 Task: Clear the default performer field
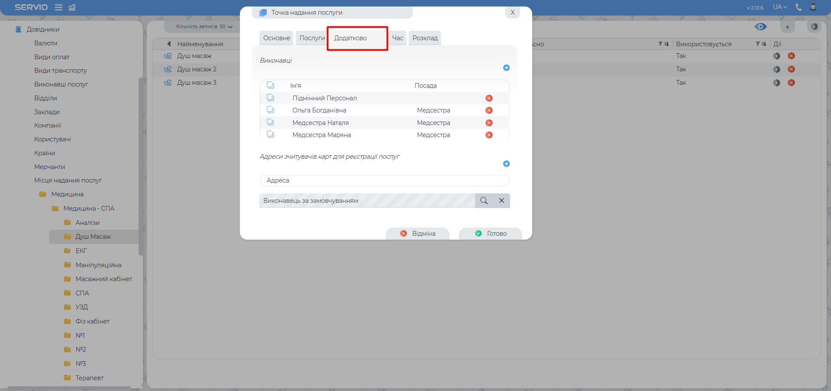[x=501, y=201]
